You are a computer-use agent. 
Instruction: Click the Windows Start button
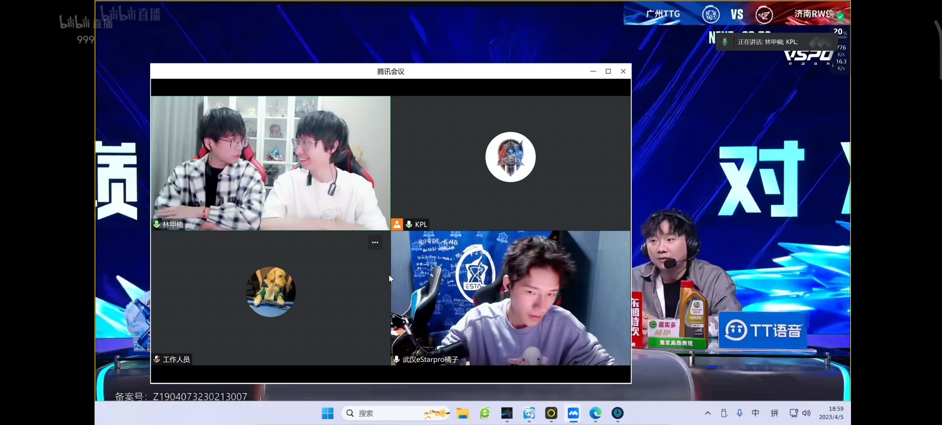[x=327, y=413]
